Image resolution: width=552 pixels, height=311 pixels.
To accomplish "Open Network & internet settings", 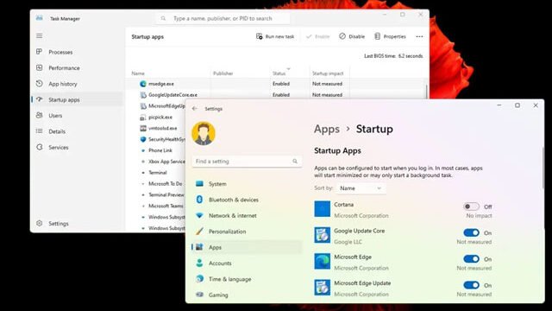I will click(247, 216).
